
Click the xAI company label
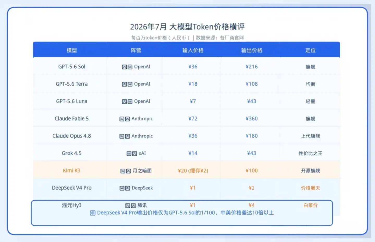coord(142,153)
